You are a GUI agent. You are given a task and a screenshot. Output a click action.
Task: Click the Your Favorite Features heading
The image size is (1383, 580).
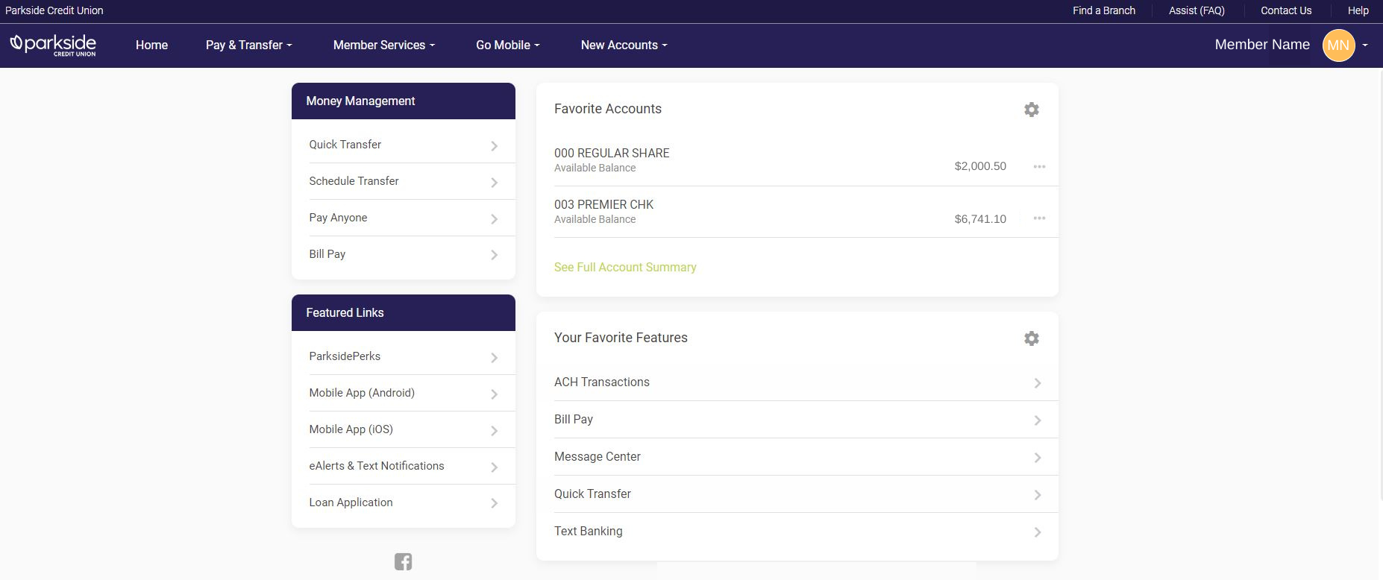621,338
